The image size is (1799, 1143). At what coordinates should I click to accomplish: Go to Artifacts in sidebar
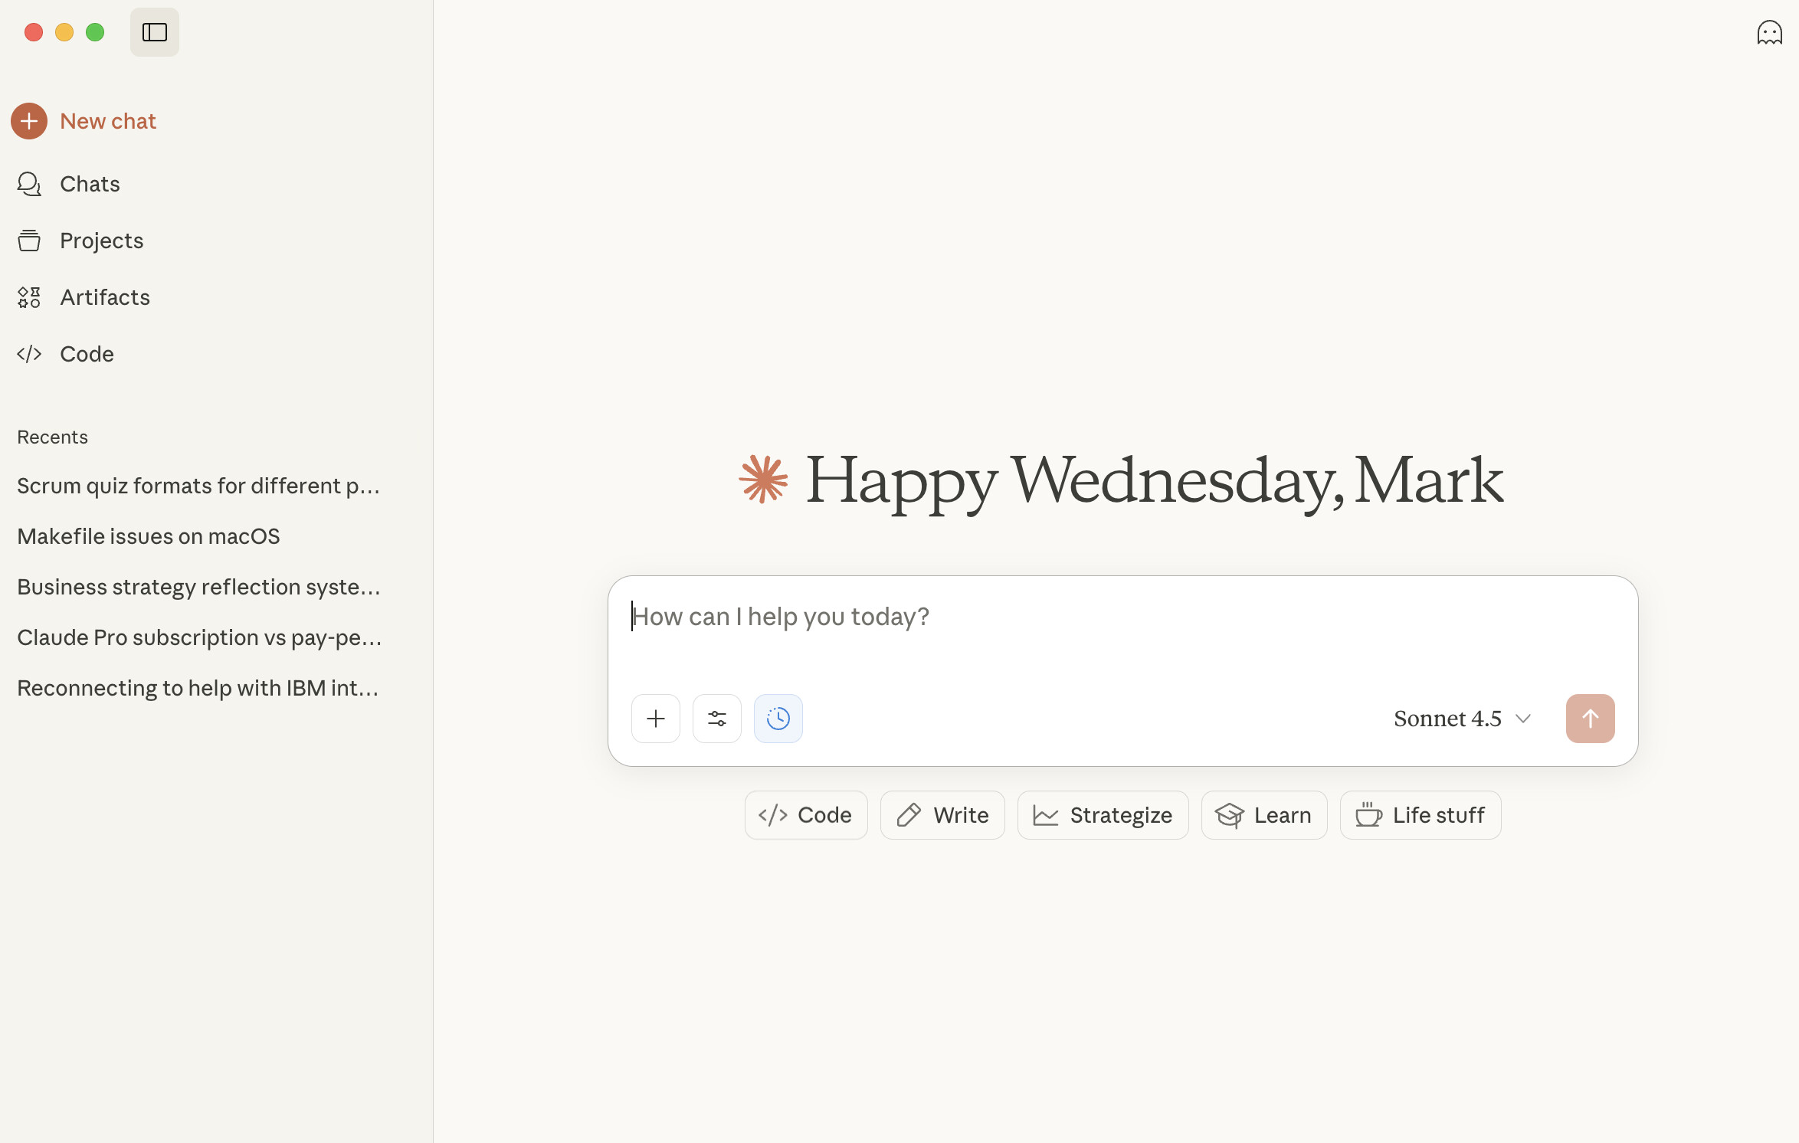point(104,297)
